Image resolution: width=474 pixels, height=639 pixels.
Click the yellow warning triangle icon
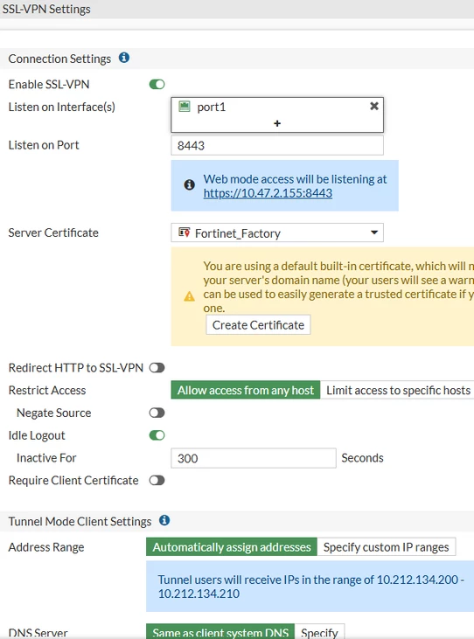click(x=189, y=296)
